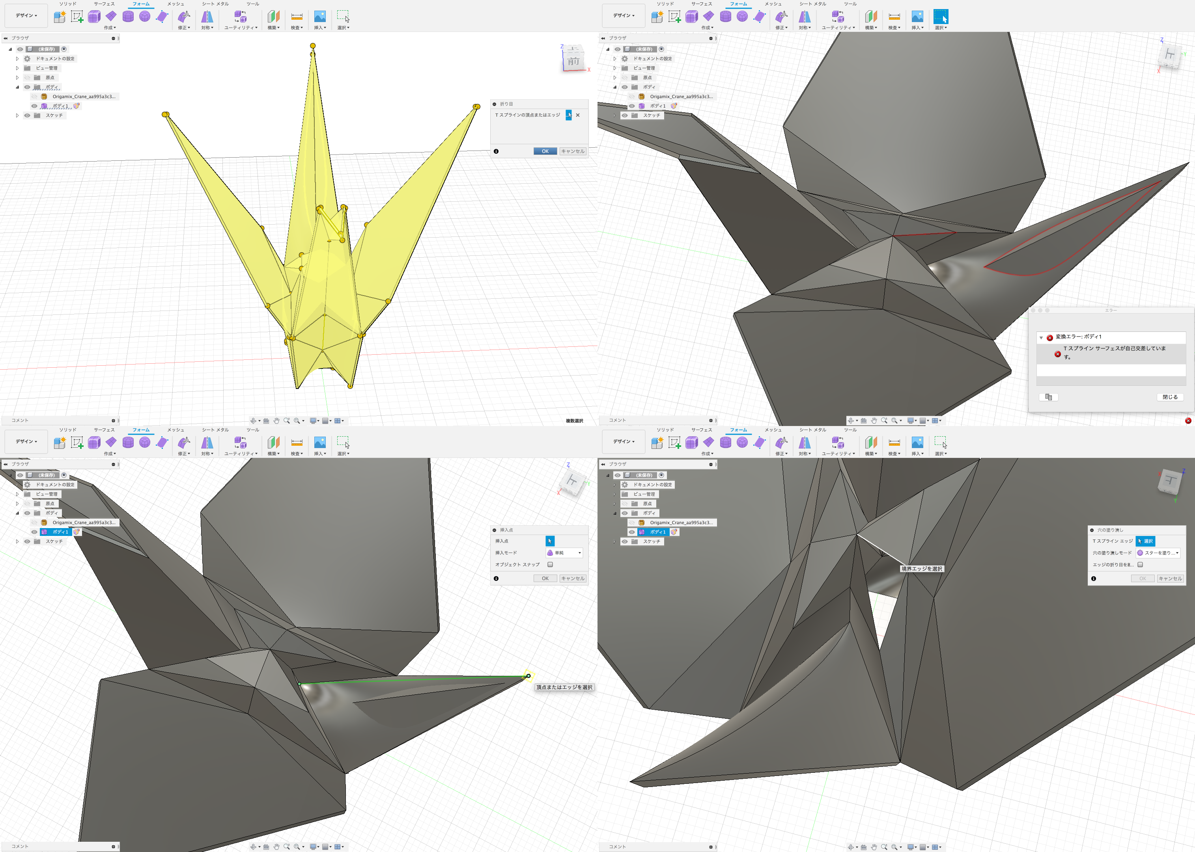1195x852 pixels.
Task: Click the Modify (修正) edit form icon in bottom-right window
Action: tap(781, 443)
